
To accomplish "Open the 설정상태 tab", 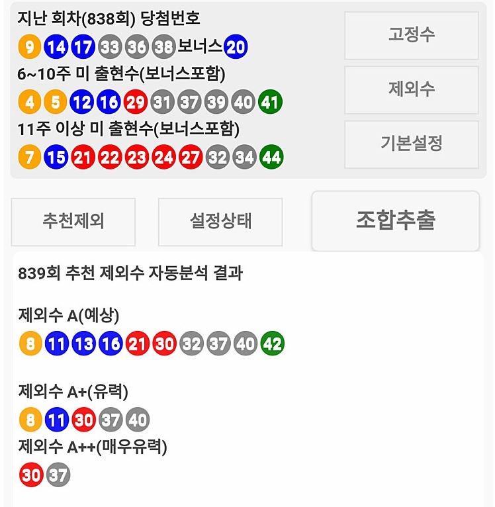I will tap(220, 222).
